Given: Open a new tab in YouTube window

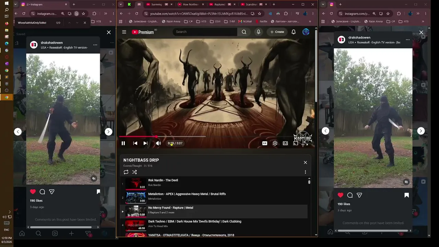Looking at the screenshot, I should coord(274,4).
